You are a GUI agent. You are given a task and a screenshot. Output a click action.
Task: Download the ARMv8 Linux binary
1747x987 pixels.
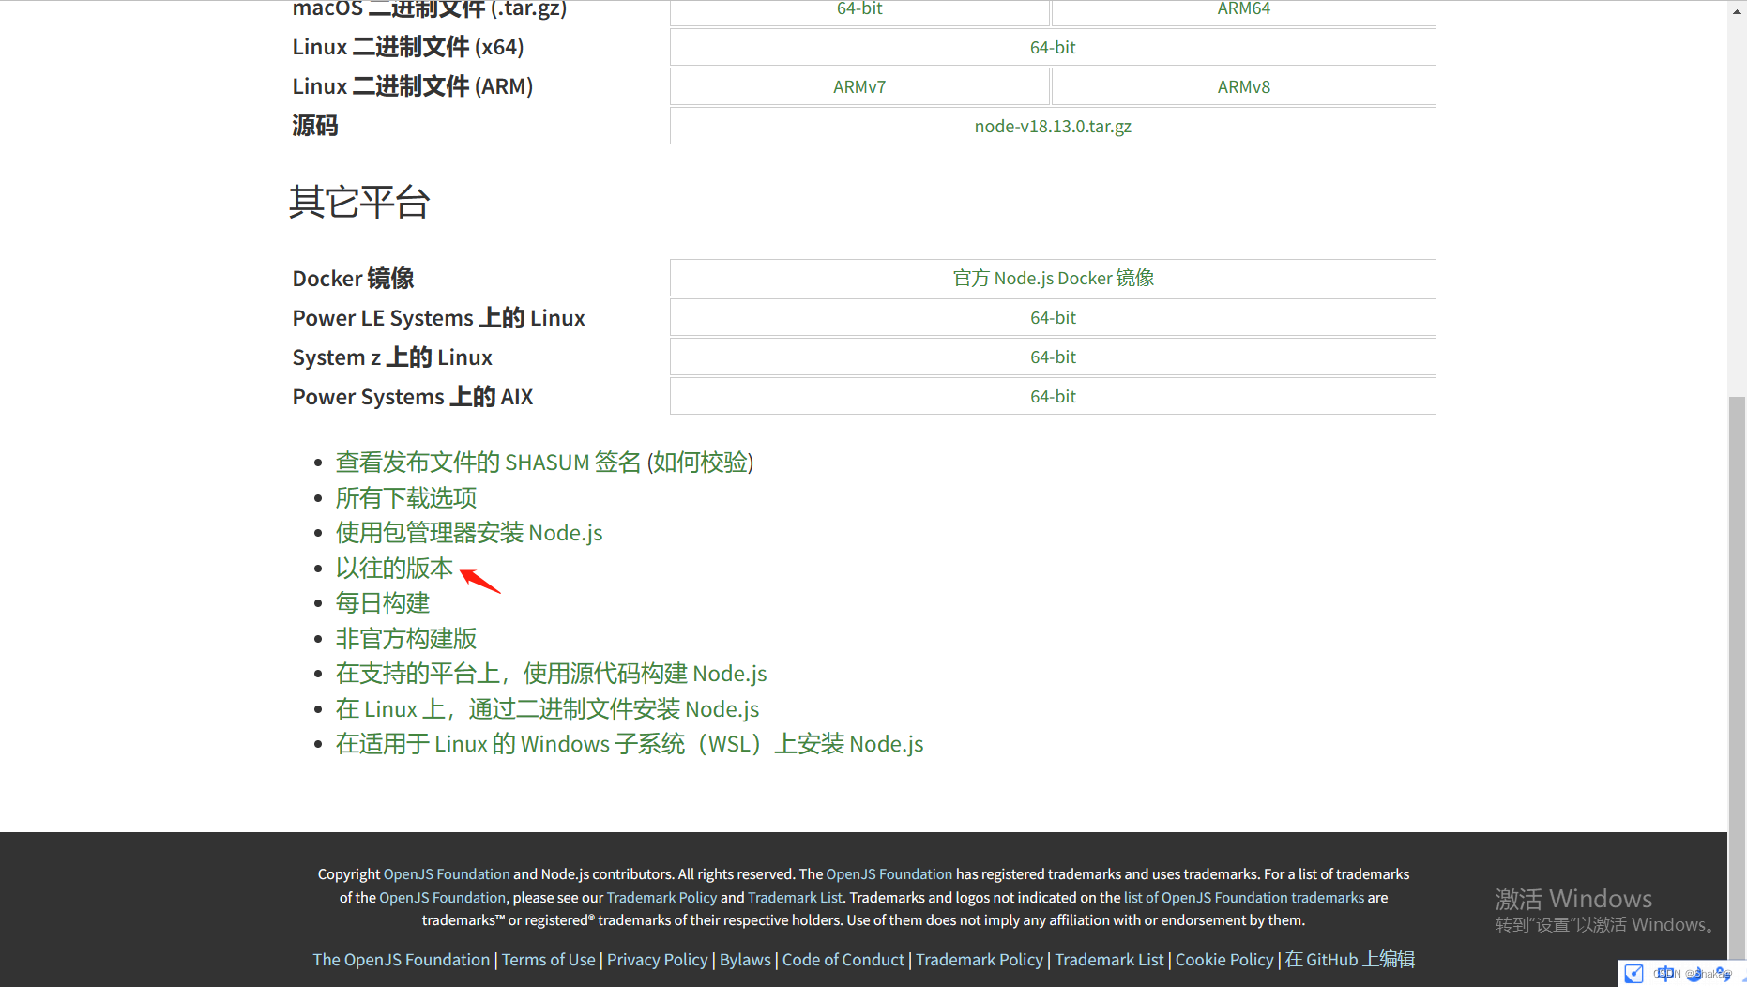point(1244,86)
